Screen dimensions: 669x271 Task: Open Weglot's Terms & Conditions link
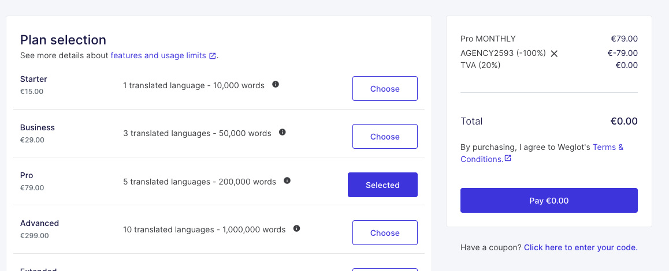pos(608,147)
